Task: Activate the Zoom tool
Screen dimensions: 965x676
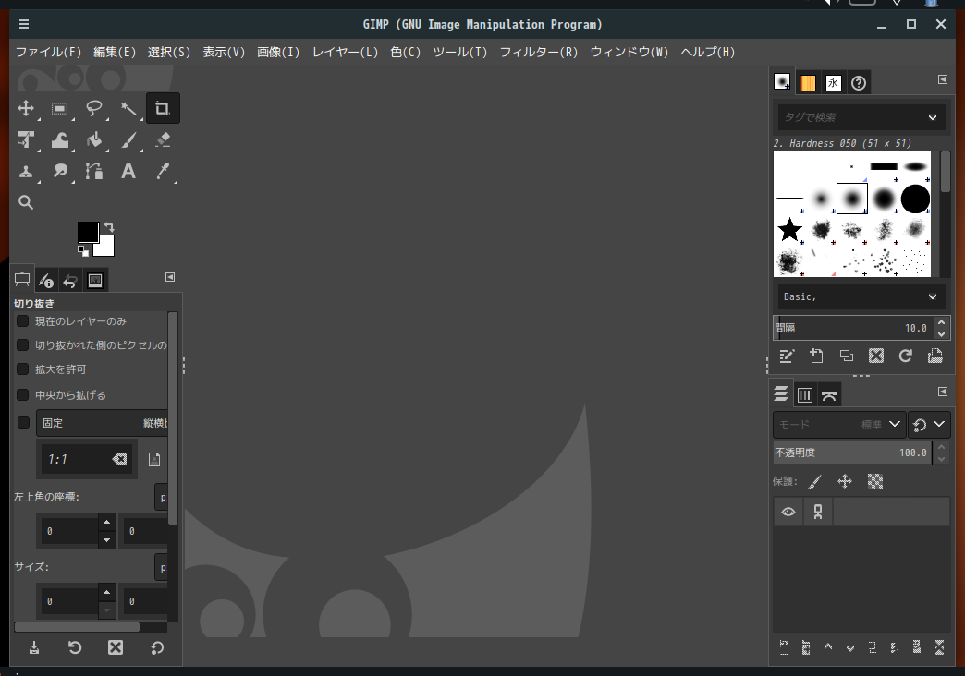Action: click(25, 201)
